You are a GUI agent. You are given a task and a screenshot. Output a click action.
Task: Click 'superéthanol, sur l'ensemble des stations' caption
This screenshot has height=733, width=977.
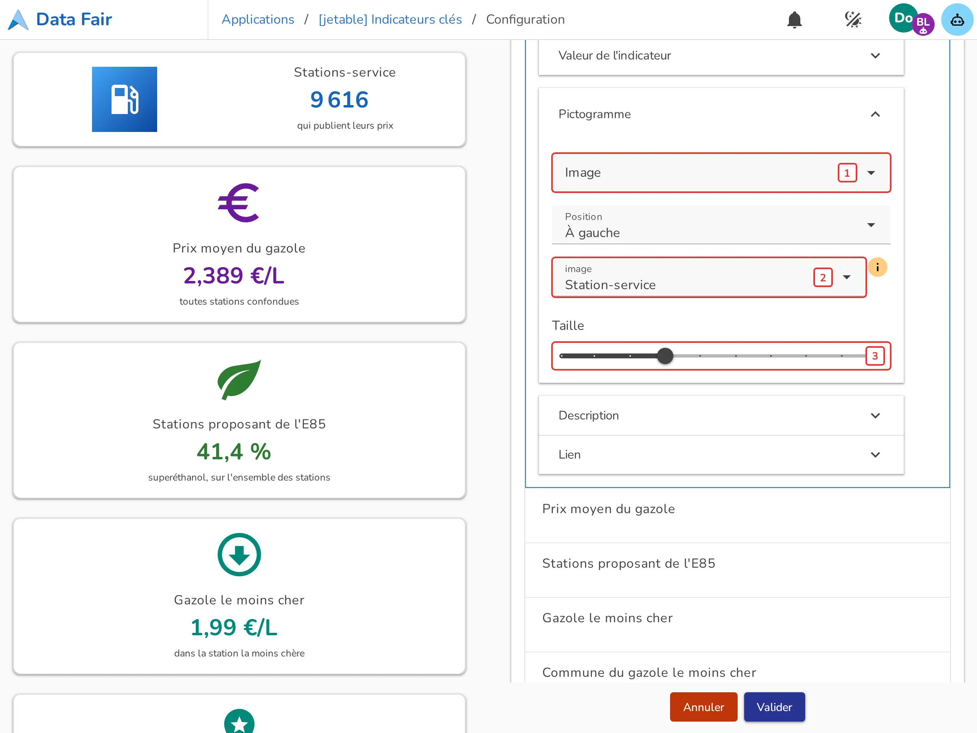[x=239, y=477]
